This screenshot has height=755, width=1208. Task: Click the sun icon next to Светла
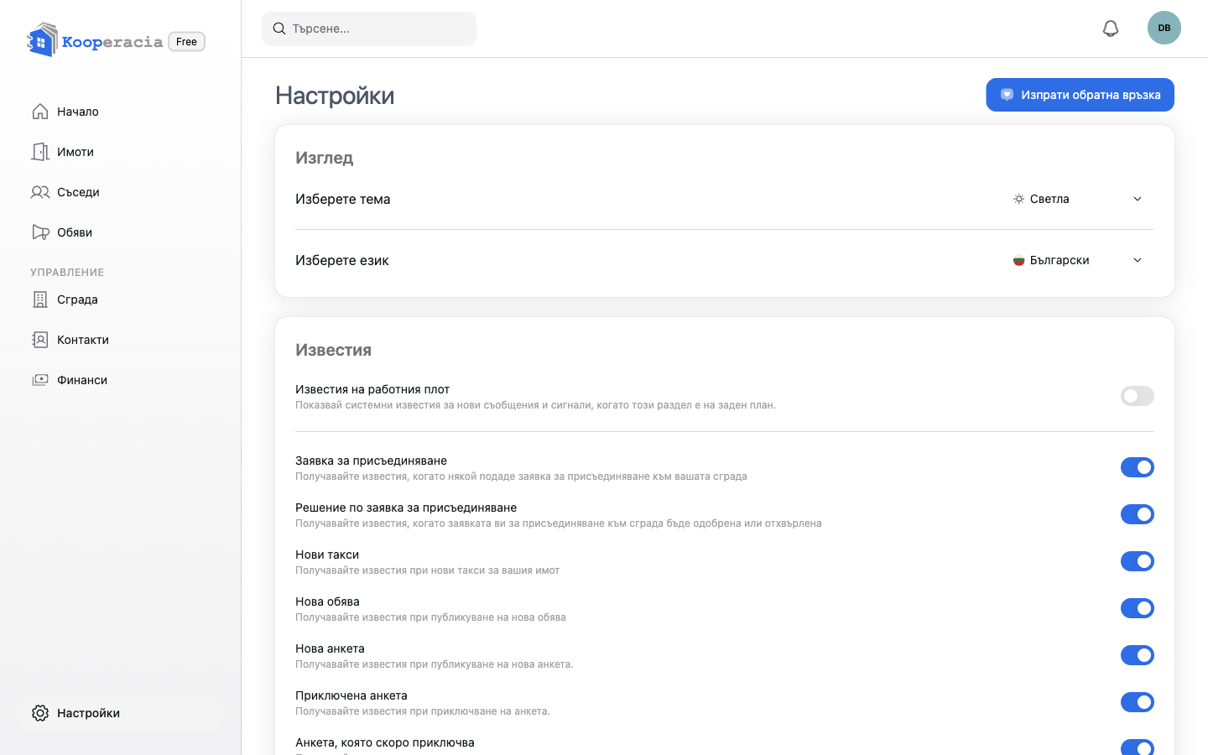pyautogui.click(x=1018, y=199)
